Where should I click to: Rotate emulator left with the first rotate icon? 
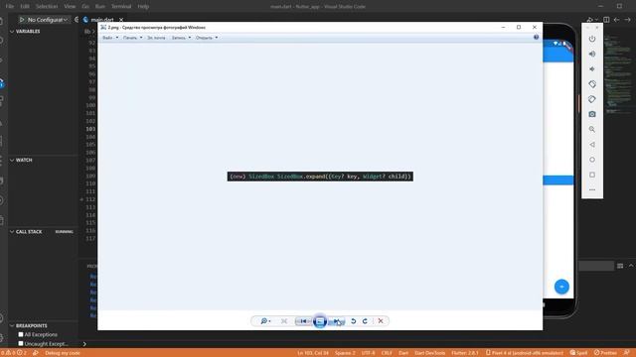coord(592,84)
